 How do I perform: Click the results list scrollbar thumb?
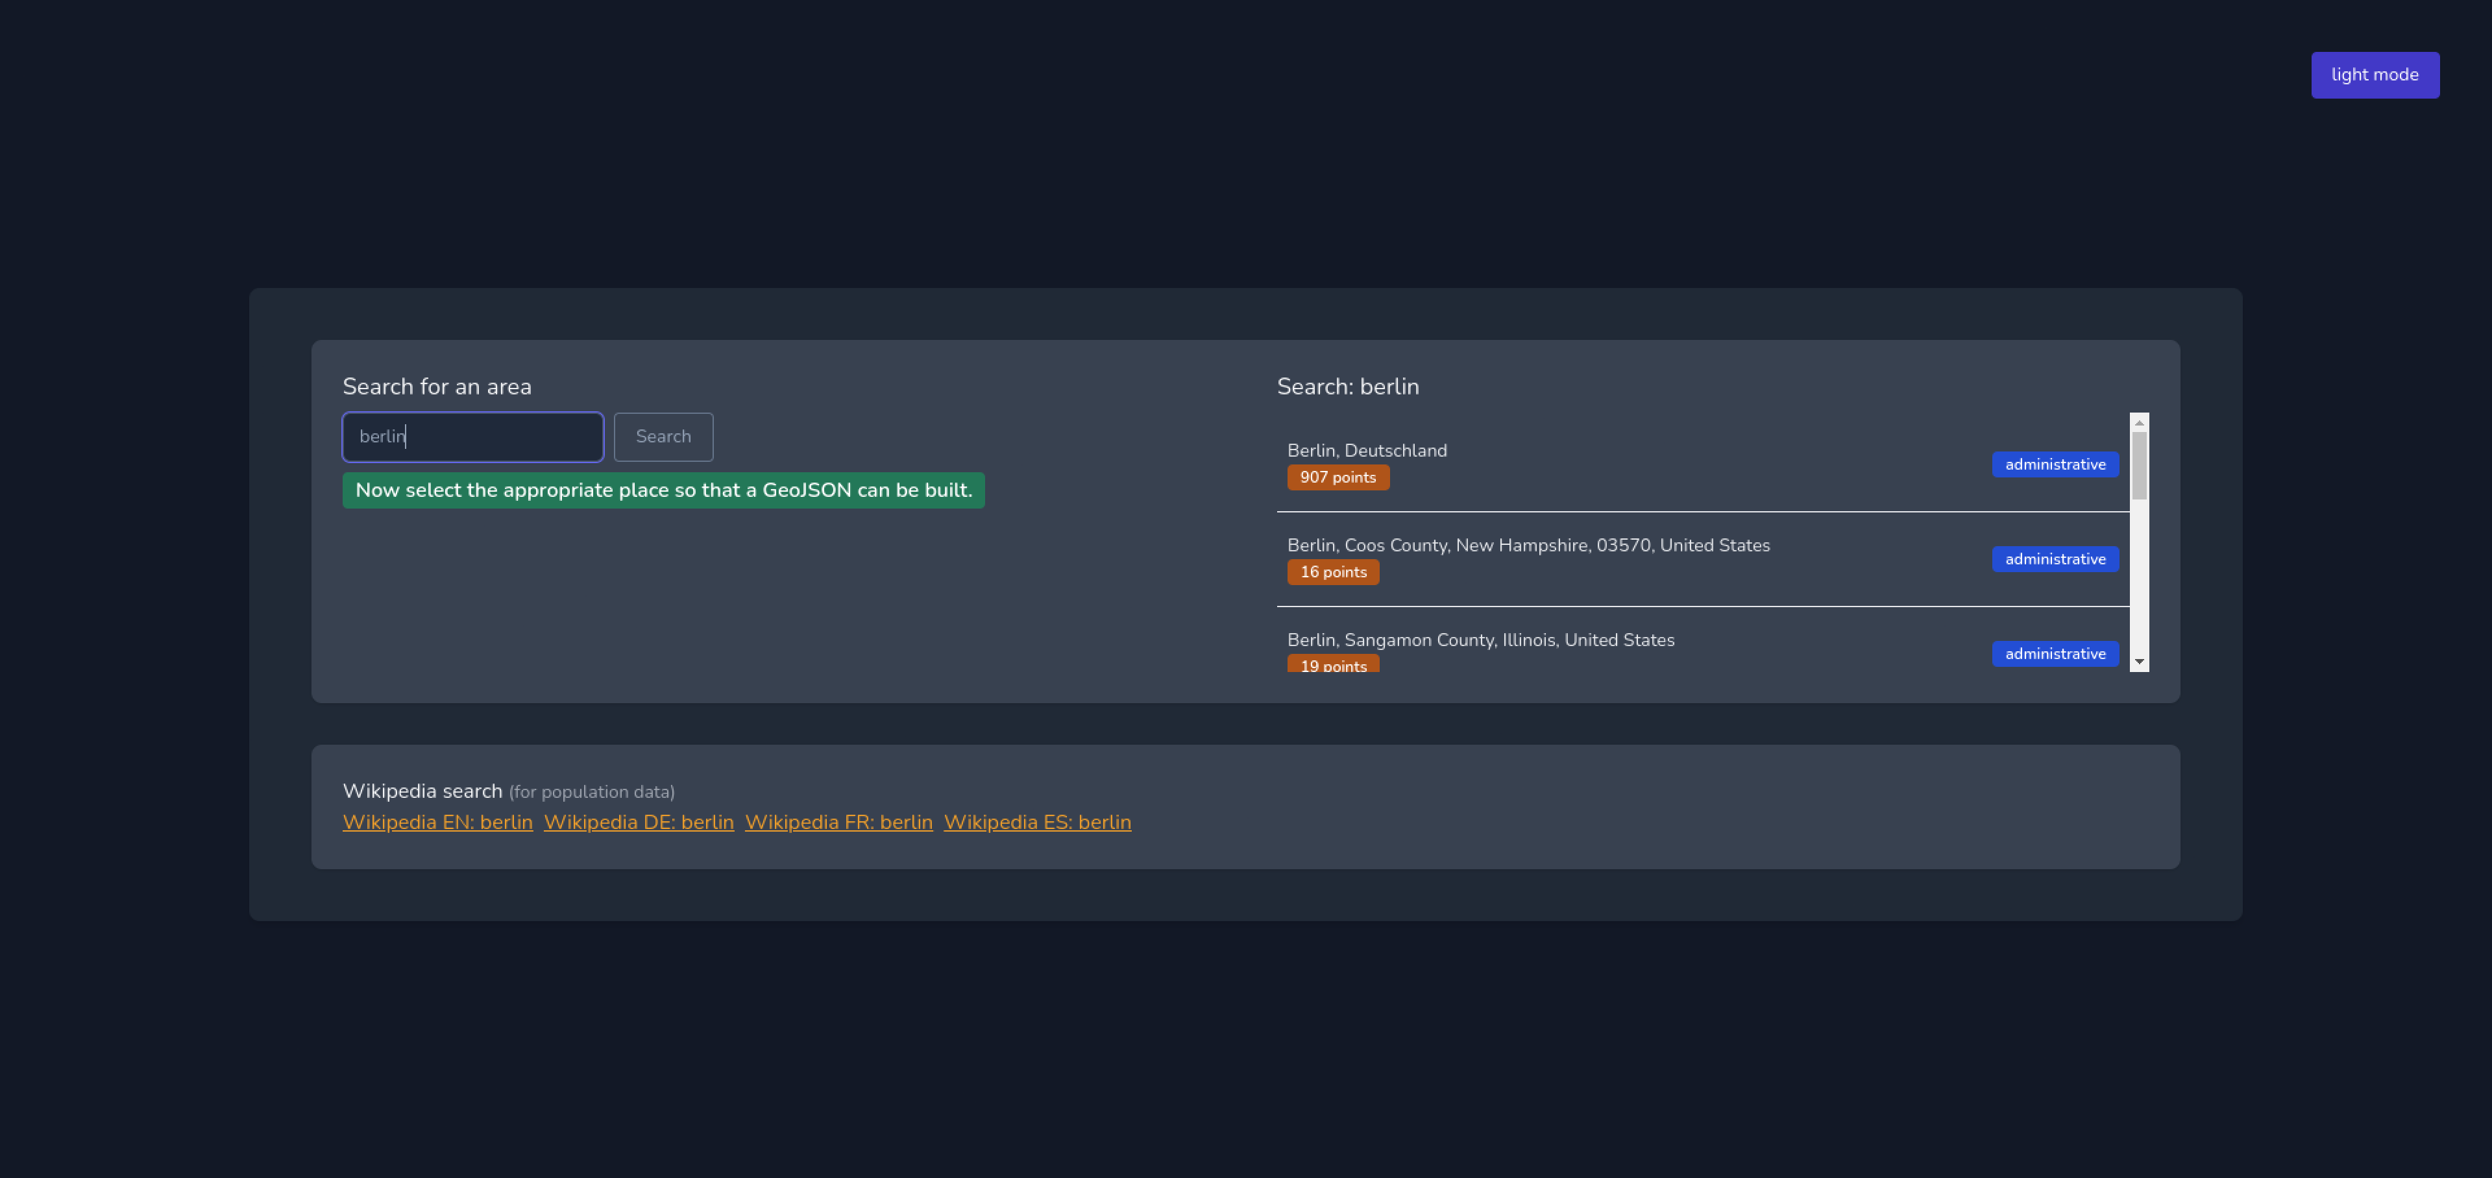pyautogui.click(x=2139, y=466)
